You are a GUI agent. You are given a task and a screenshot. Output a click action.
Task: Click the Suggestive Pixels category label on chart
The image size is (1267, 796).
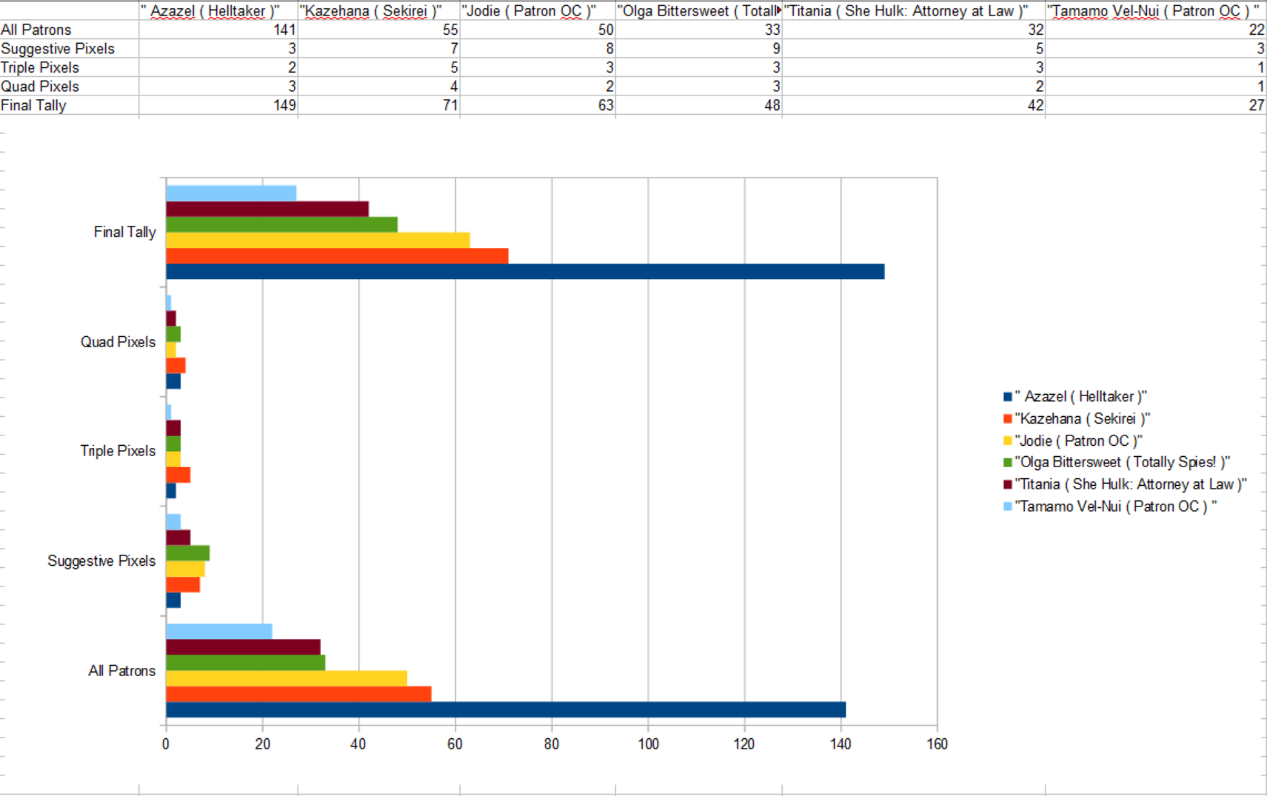tap(101, 561)
